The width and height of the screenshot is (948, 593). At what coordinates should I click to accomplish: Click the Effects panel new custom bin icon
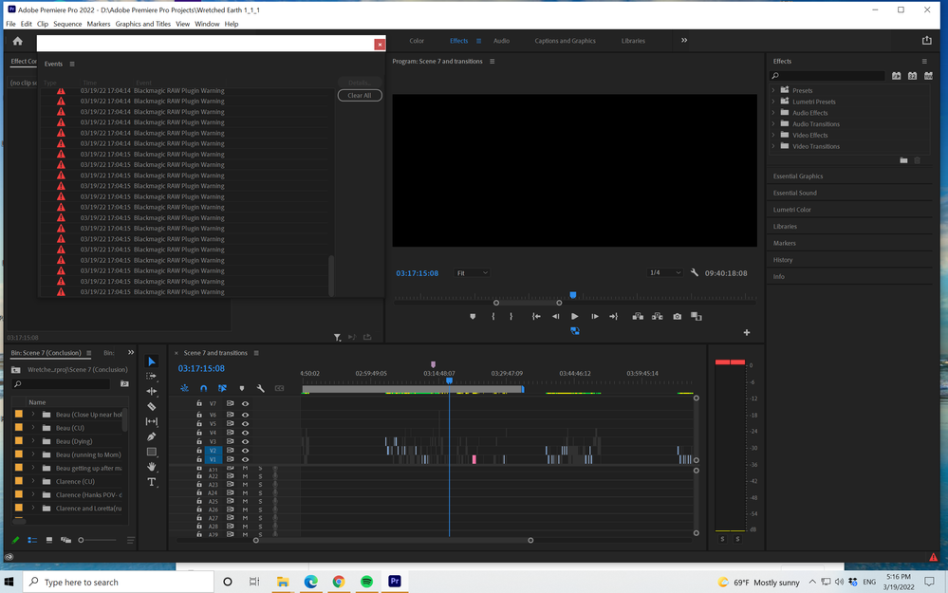point(903,160)
